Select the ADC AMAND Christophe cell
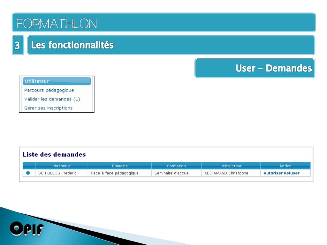The width and height of the screenshot is (327, 245). click(x=231, y=173)
